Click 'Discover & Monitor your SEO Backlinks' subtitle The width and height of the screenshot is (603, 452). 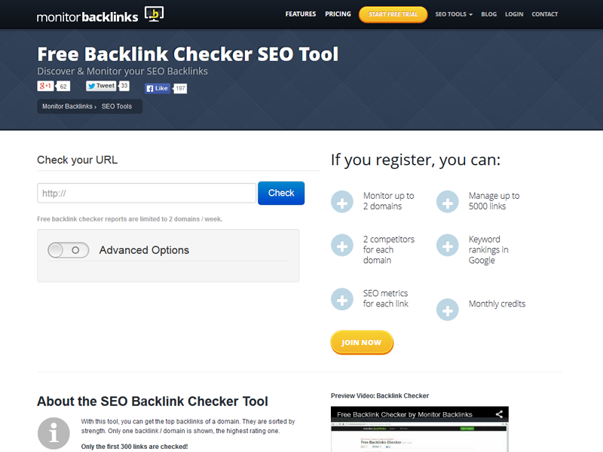coord(122,72)
